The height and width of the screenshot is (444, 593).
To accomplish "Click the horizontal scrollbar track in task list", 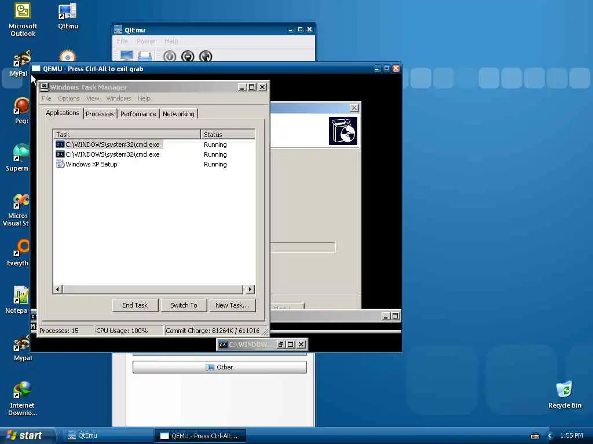I will 153,290.
